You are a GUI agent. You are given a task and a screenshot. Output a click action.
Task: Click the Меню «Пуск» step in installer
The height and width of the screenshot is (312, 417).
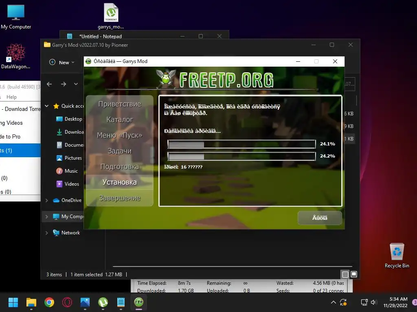coord(120,135)
